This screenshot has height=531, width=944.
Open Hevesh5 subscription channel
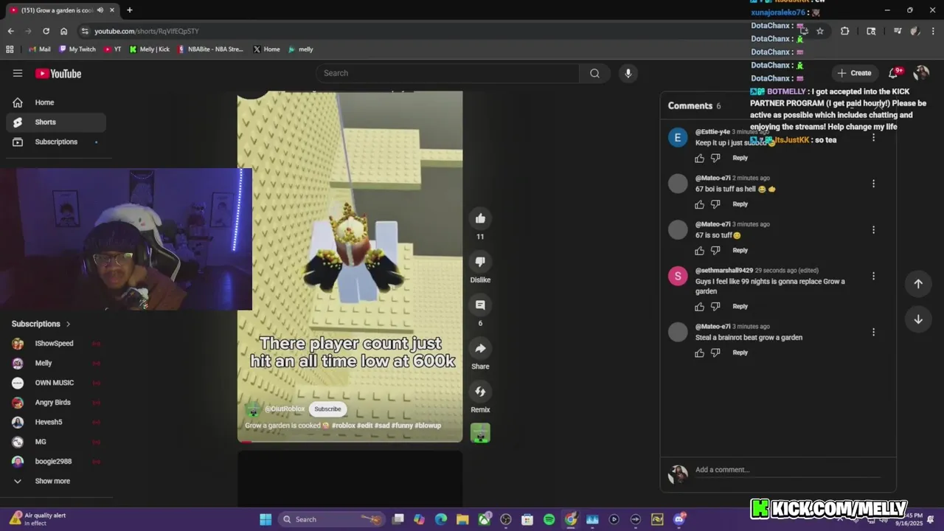[x=56, y=422]
